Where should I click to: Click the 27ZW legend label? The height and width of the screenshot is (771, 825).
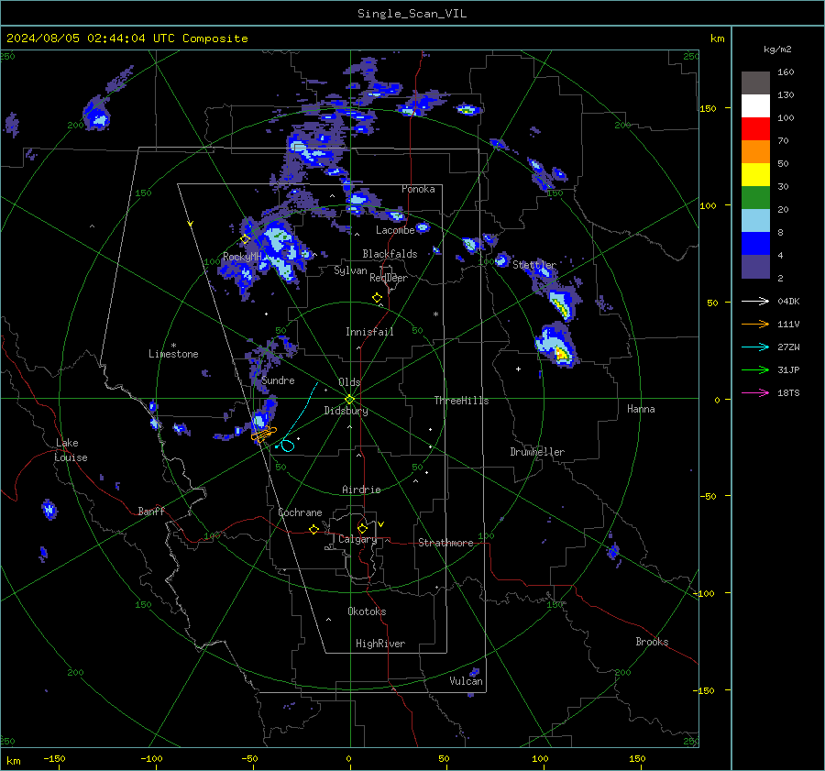[x=788, y=347]
